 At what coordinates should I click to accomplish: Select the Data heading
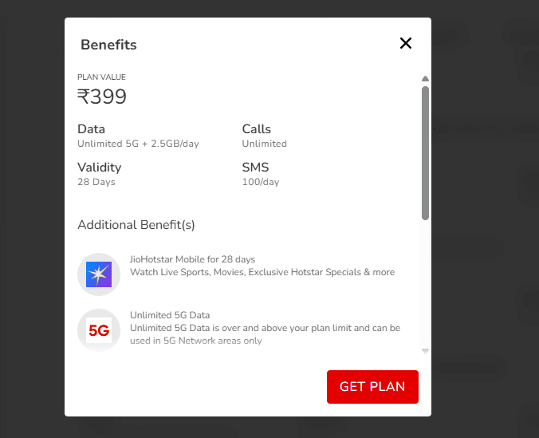tap(91, 129)
